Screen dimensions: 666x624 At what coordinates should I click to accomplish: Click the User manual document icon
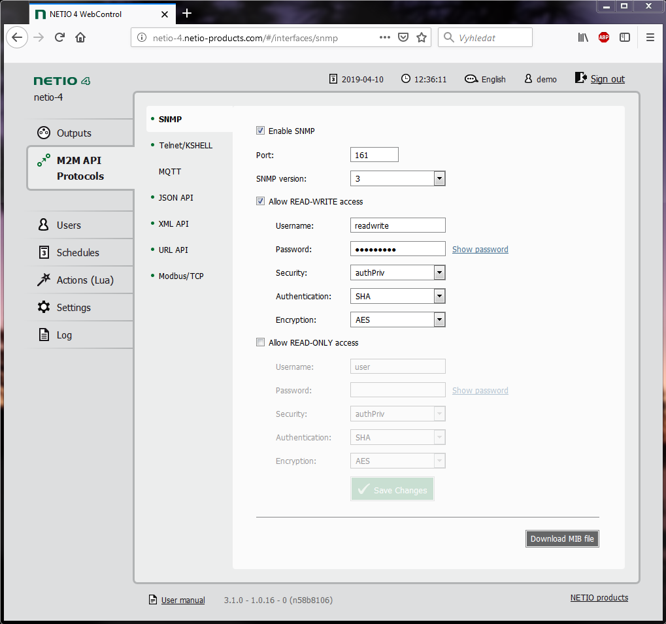pos(153,599)
